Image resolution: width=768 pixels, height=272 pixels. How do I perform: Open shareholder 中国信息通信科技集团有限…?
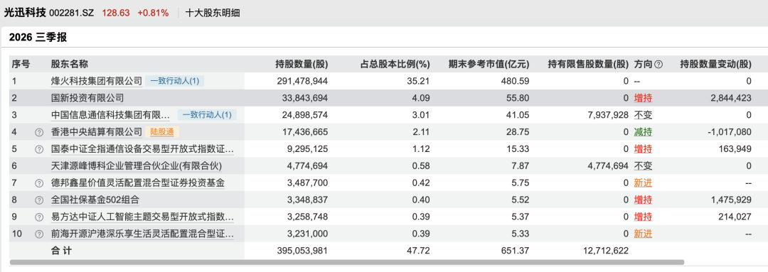pyautogui.click(x=111, y=115)
